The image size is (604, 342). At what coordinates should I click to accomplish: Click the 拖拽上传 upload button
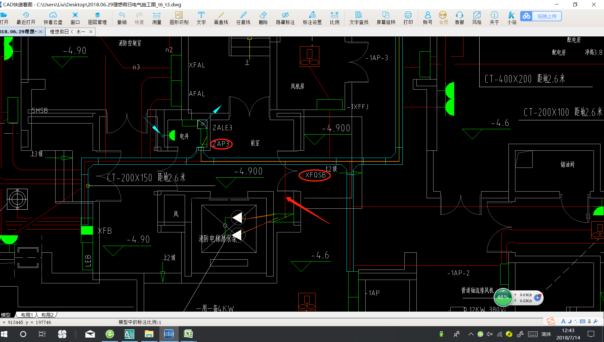(541, 16)
